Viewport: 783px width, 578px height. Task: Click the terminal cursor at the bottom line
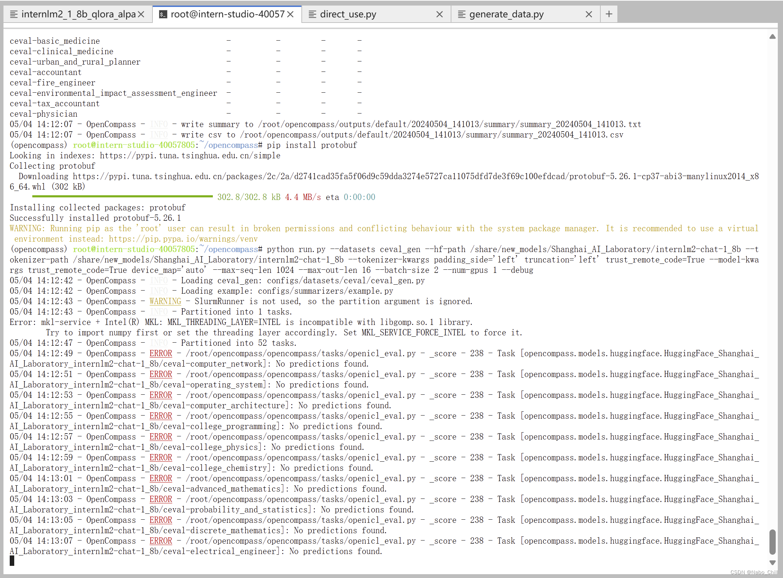(12, 561)
